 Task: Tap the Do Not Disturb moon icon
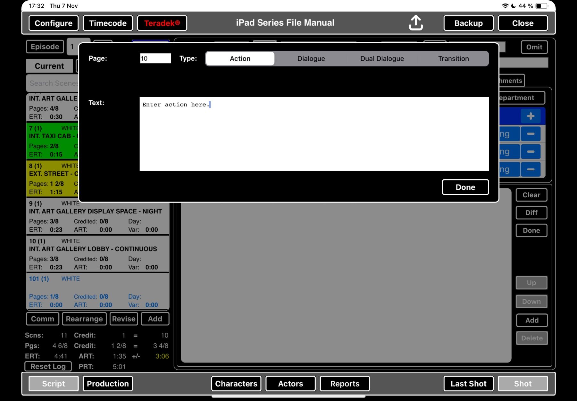tap(514, 6)
